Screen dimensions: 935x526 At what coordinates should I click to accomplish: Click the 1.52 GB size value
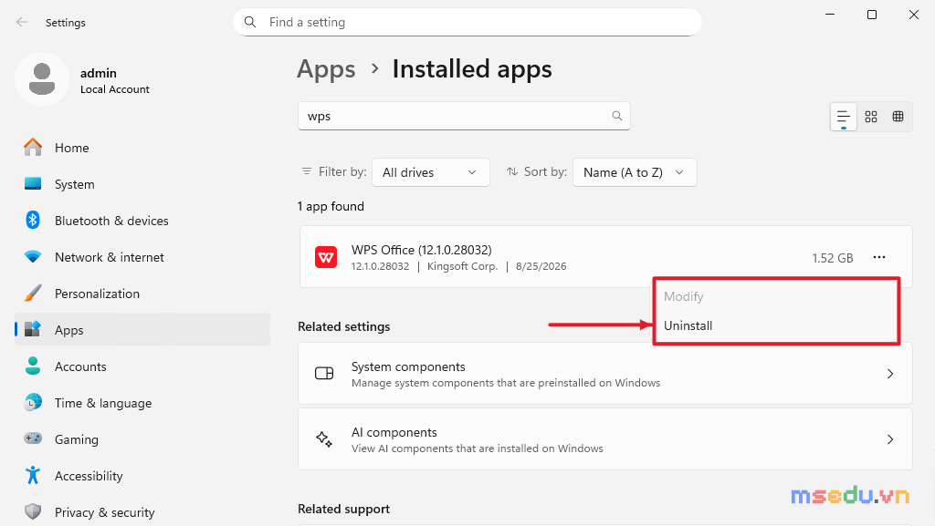pos(833,258)
